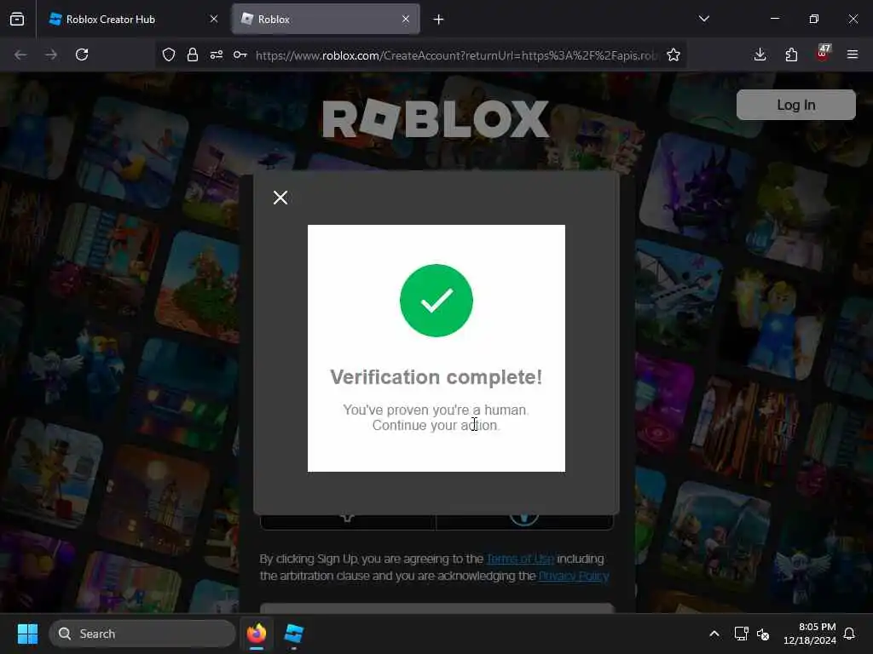Close the Roblox tab
Screen dimensions: 873x654
tap(406, 20)
